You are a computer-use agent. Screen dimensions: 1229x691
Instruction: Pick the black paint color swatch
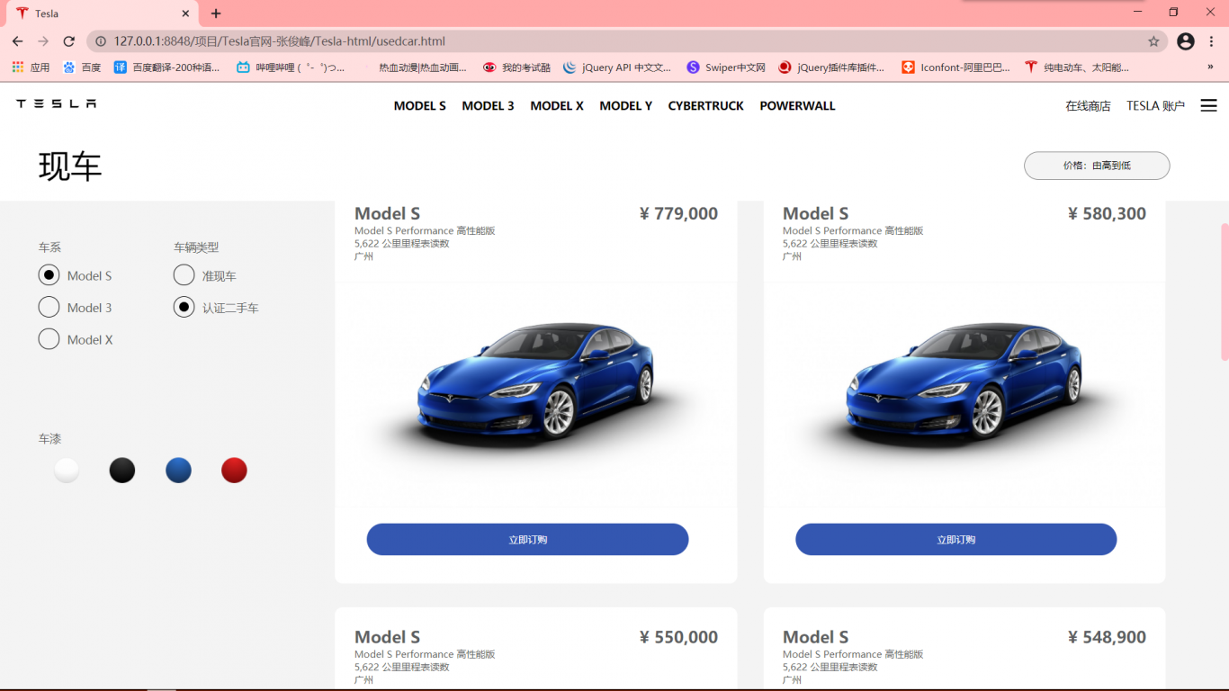(x=122, y=471)
